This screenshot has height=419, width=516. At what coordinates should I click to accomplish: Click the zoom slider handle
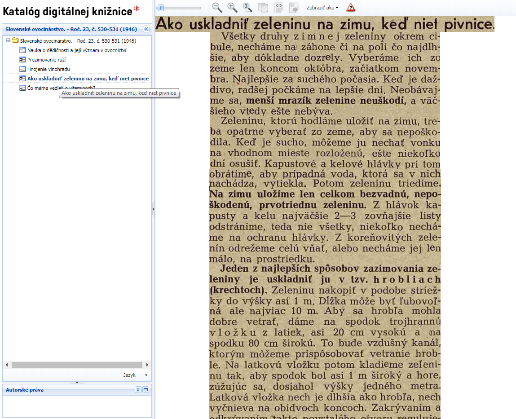click(x=160, y=8)
